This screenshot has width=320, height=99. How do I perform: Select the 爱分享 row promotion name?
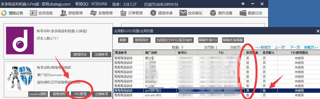pos(150,58)
